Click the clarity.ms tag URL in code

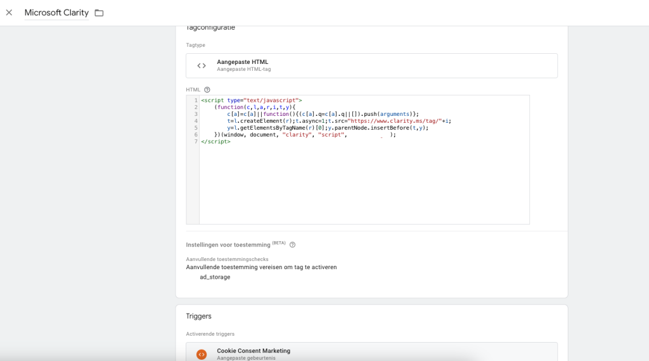tap(394, 121)
